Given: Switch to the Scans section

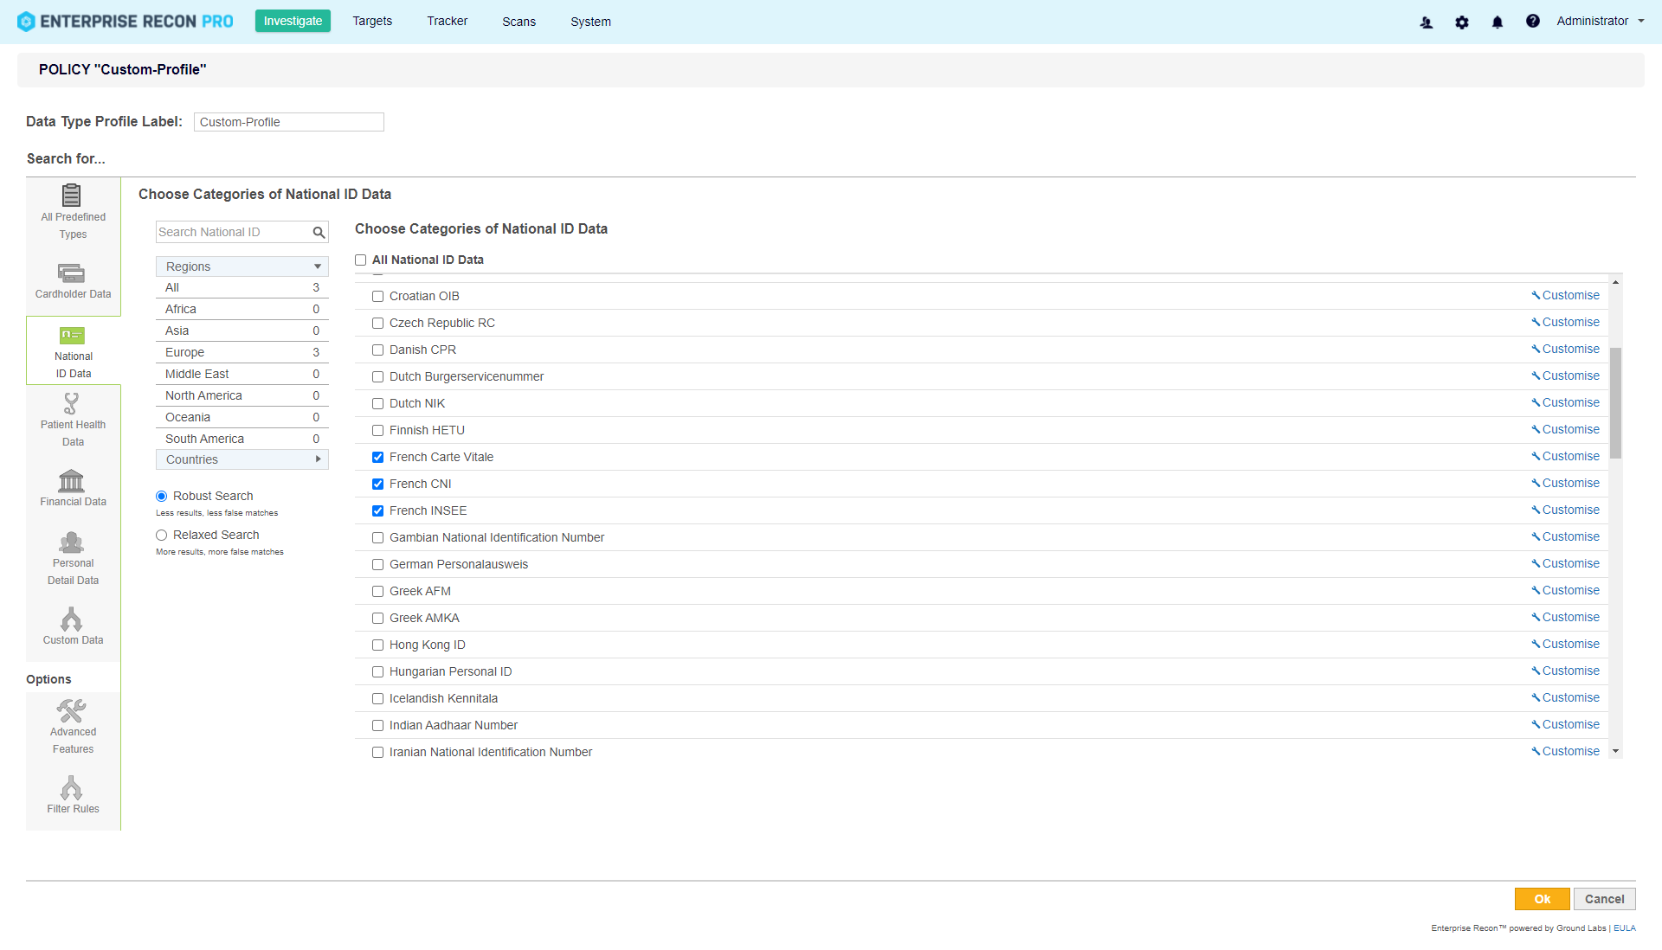Looking at the screenshot, I should click(x=519, y=21).
